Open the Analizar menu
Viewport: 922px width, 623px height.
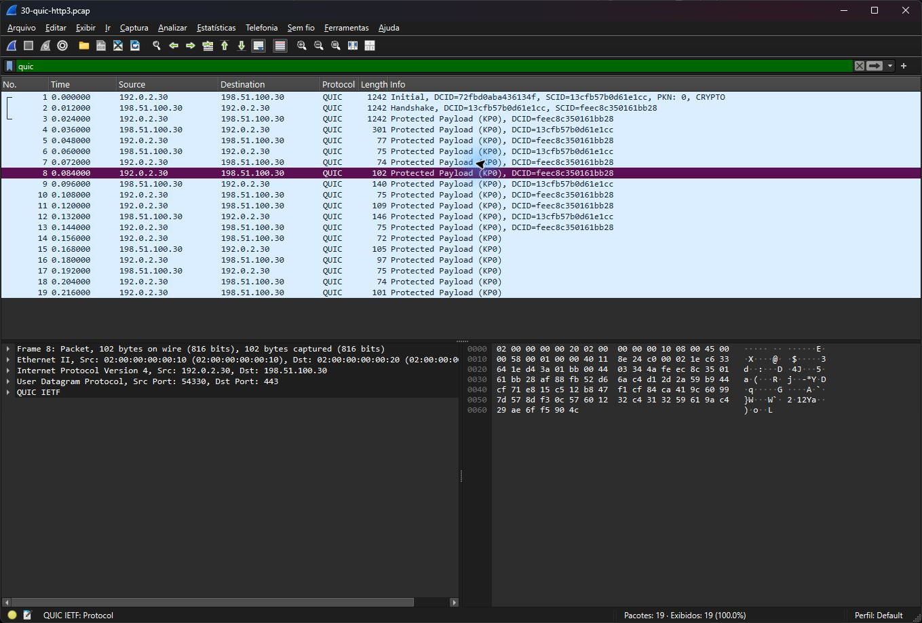pyautogui.click(x=172, y=28)
